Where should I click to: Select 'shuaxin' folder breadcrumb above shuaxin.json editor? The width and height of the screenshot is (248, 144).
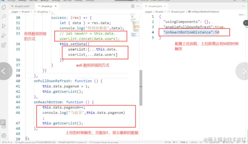point(159,12)
